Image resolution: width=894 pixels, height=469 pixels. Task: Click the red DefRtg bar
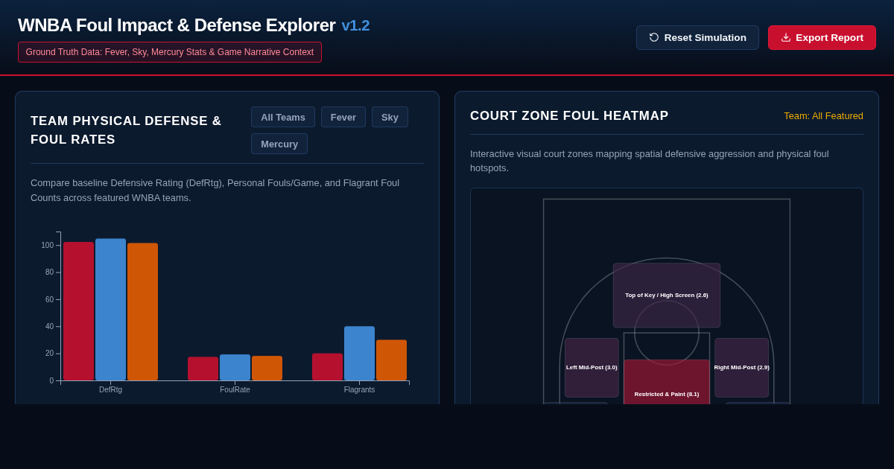coord(79,311)
